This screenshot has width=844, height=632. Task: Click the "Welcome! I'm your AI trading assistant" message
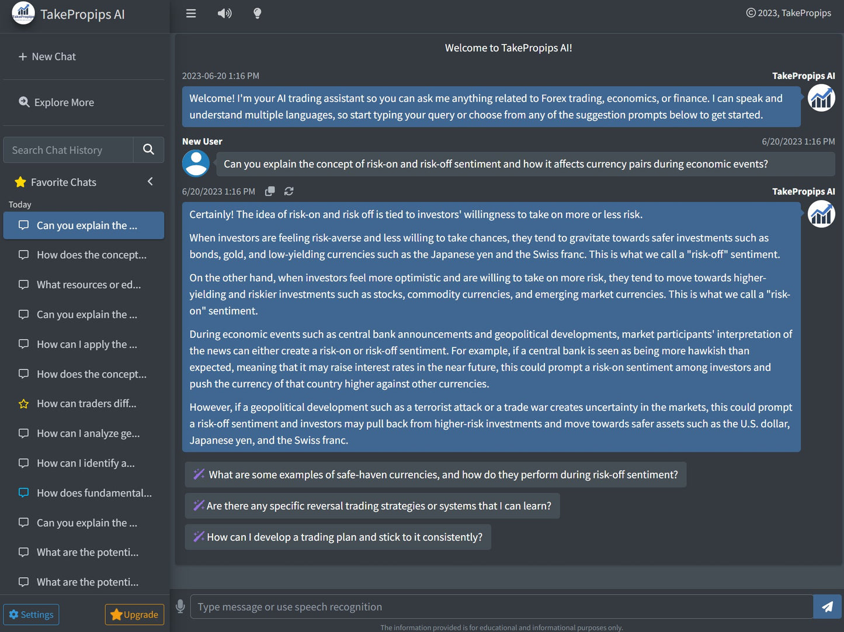[491, 106]
